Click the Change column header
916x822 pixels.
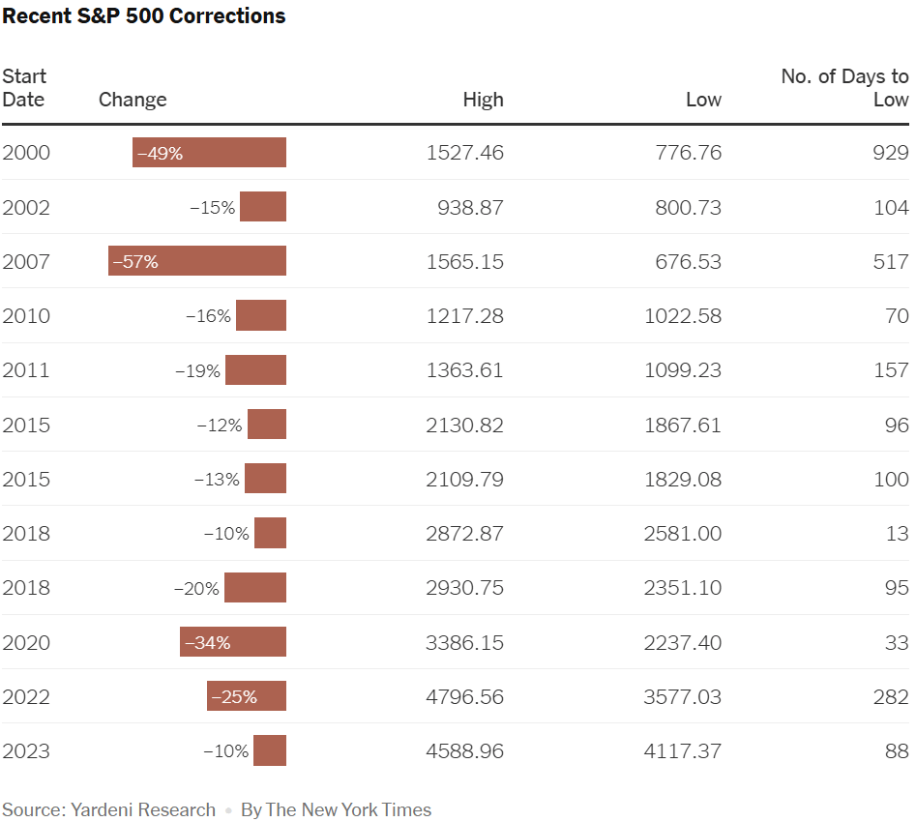133,100
